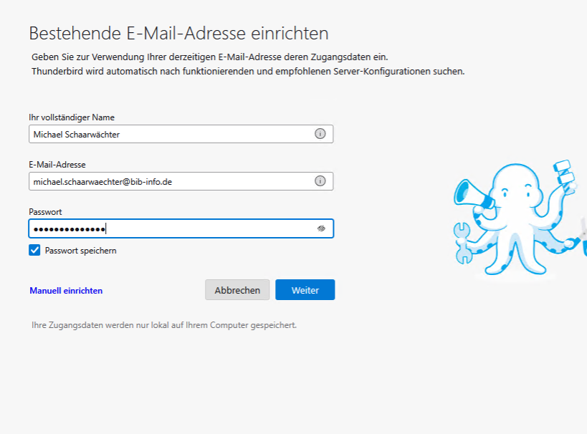Click the Thunderbird server configuration description text
This screenshot has width=587, height=434.
pyautogui.click(x=248, y=72)
